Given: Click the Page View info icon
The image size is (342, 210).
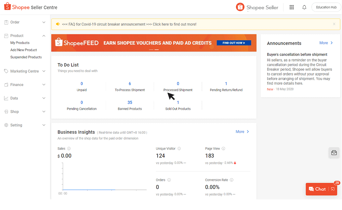Looking at the screenshot, I should point(223,149).
